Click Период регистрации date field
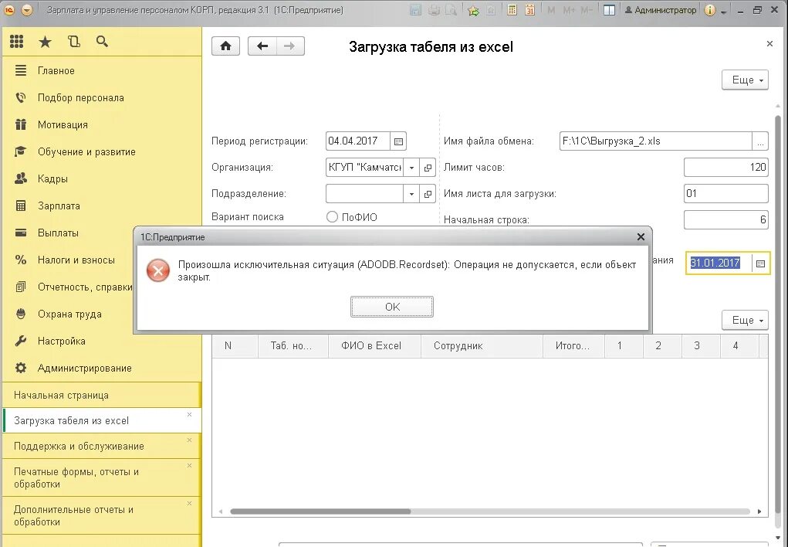The image size is (788, 547). click(x=358, y=141)
